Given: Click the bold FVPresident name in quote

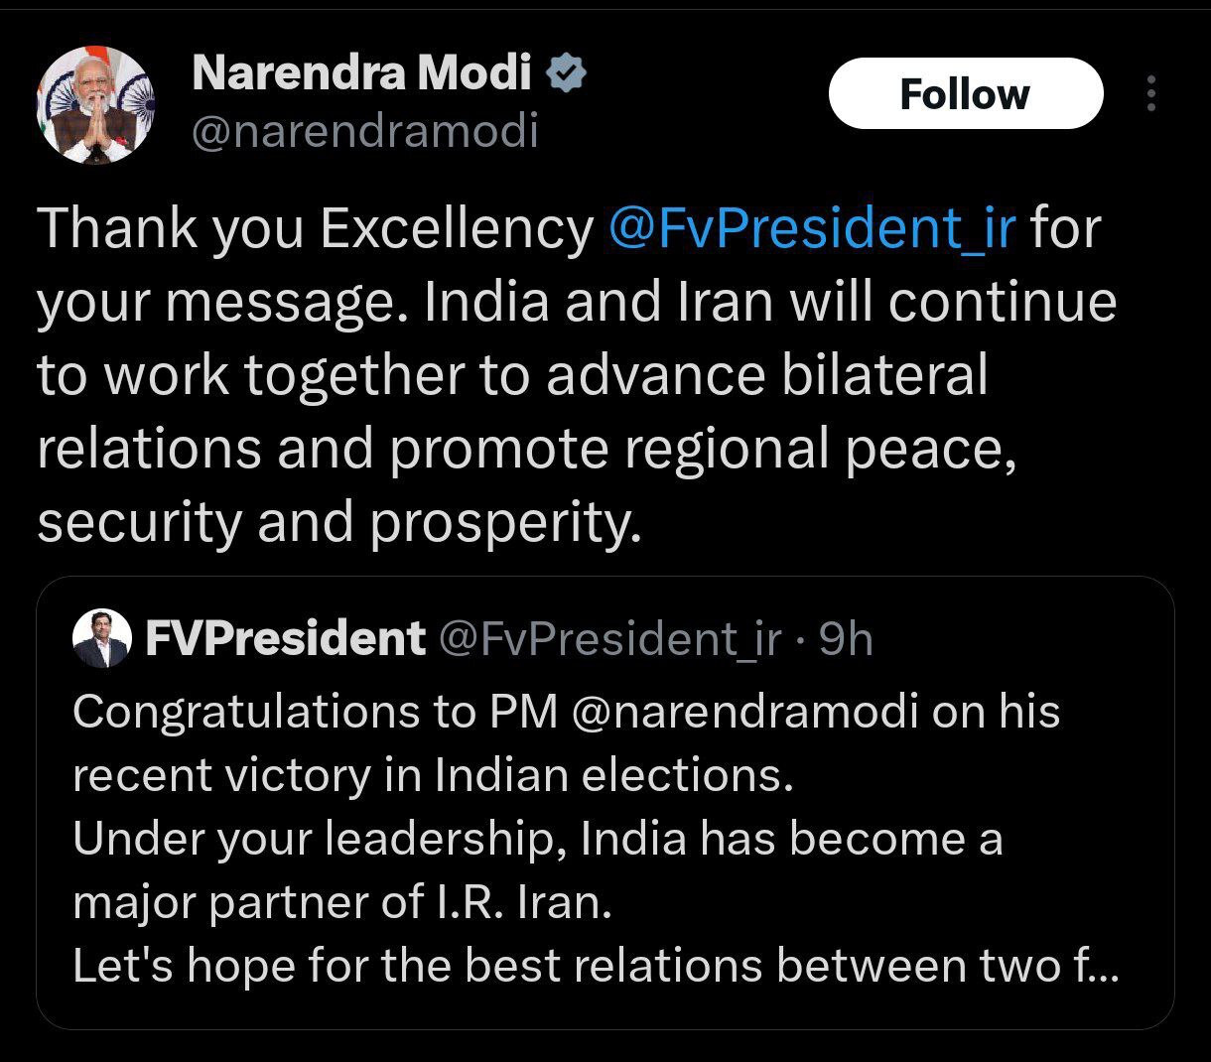Looking at the screenshot, I should pos(285,639).
